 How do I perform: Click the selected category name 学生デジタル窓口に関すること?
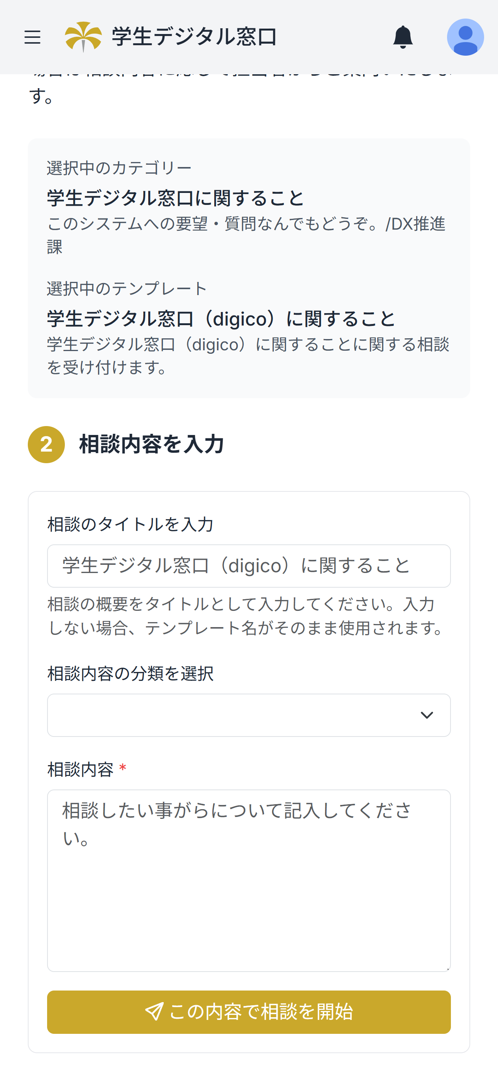[175, 198]
